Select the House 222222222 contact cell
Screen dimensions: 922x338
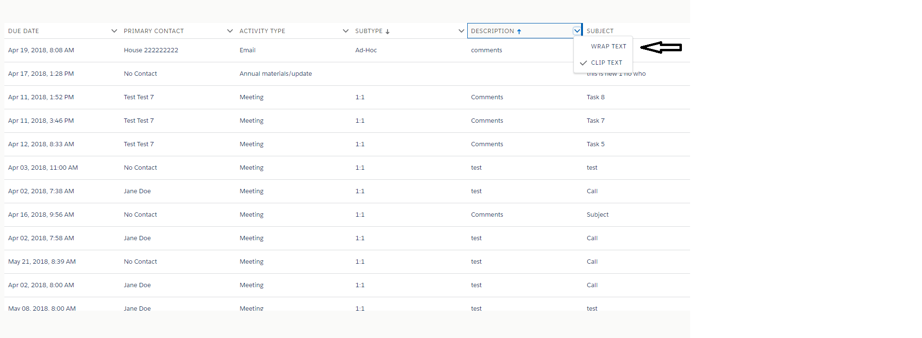coord(151,50)
